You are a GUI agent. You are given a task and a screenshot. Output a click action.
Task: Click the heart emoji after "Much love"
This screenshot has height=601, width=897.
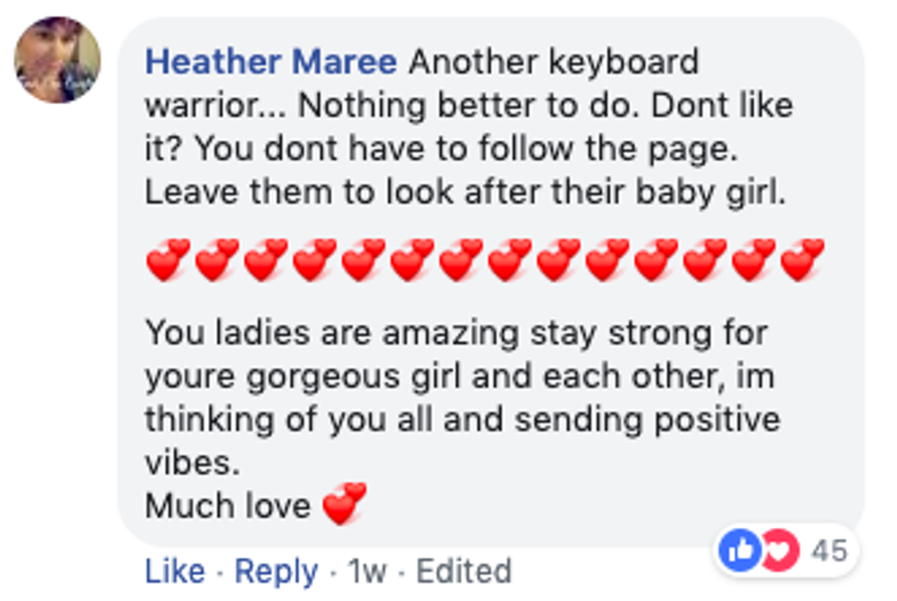(x=344, y=504)
